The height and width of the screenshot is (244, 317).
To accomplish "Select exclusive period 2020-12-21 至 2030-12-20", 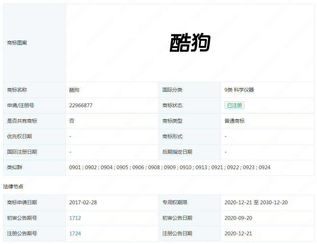I will point(256,202).
